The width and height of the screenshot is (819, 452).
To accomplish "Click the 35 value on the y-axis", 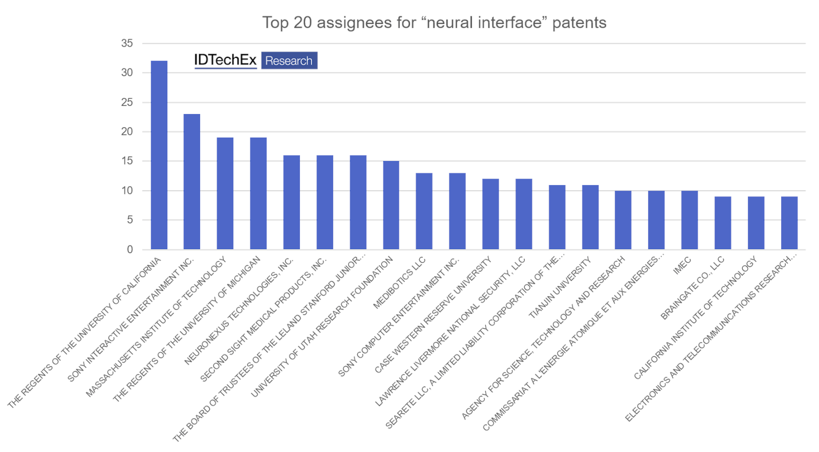I will [127, 43].
